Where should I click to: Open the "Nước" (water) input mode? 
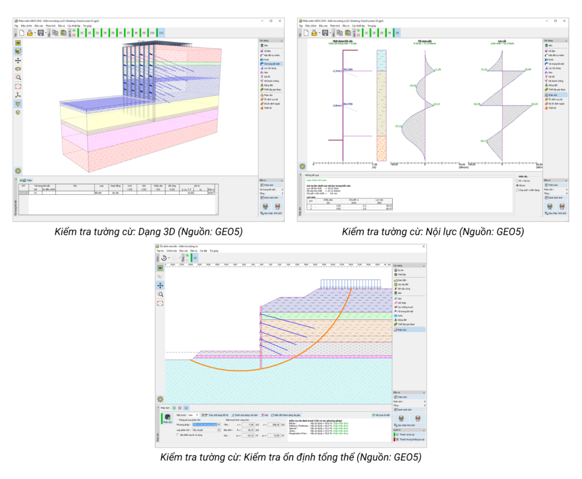pos(267,60)
